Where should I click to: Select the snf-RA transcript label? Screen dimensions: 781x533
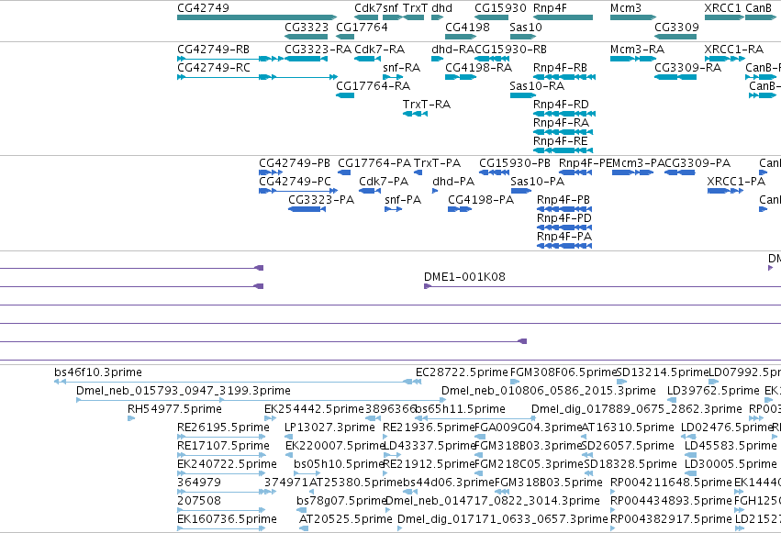coord(401,68)
